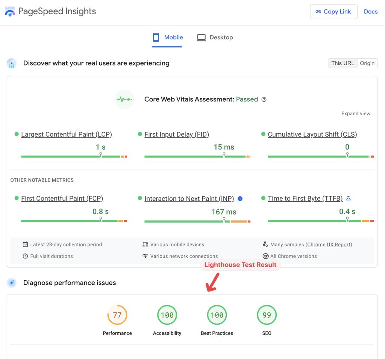The height and width of the screenshot is (359, 385).
Task: Click the Chrome icon beside All Chrome versions
Action: point(265,256)
